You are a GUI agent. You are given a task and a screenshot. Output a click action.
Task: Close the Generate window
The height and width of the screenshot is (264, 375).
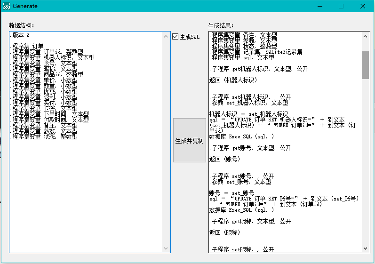(362, 6)
